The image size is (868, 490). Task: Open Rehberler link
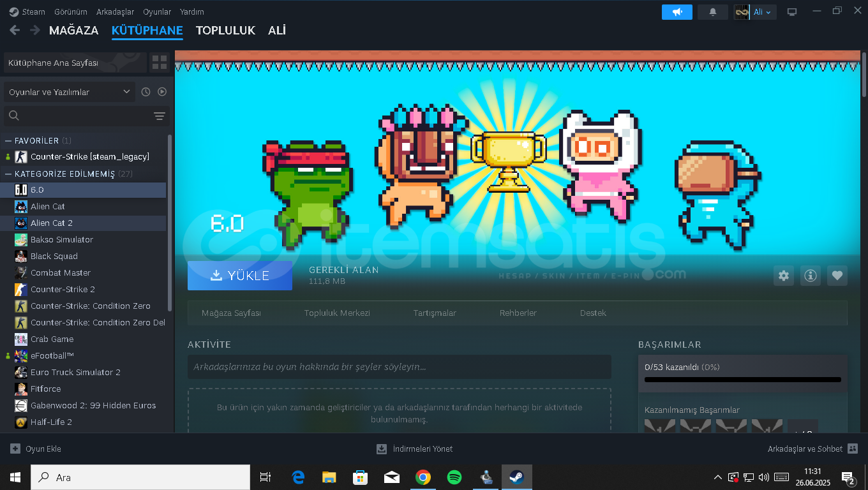tap(518, 313)
